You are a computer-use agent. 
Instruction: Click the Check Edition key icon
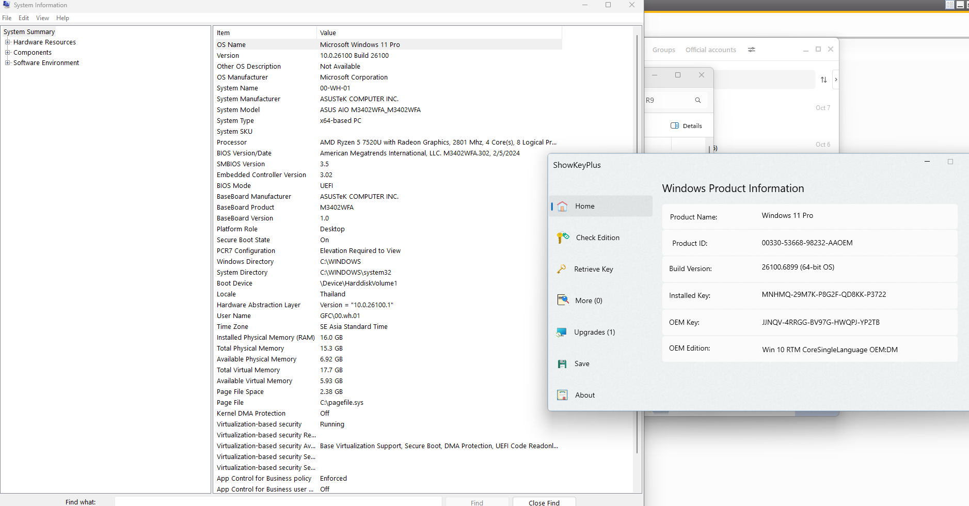(x=563, y=238)
